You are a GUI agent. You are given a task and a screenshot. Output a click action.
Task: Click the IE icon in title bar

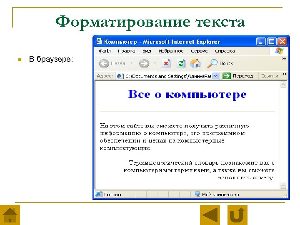coord(99,41)
